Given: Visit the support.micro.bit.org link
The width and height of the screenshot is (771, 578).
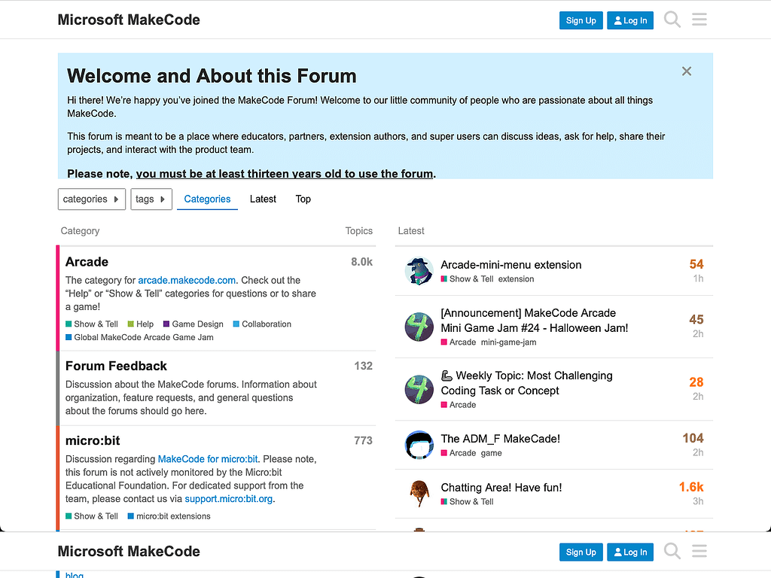Looking at the screenshot, I should tap(229, 498).
